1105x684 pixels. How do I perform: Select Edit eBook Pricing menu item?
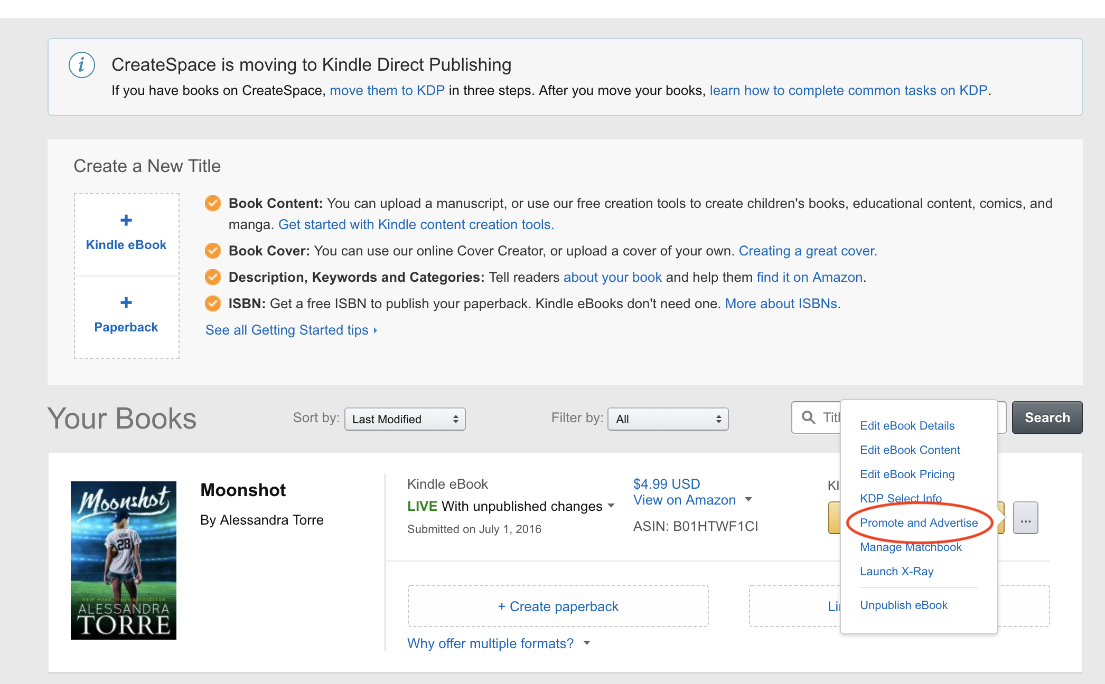pos(907,474)
